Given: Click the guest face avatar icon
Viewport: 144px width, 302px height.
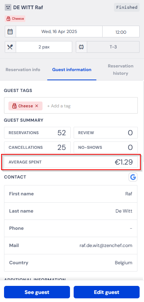Looking at the screenshot, I should 8,7.
